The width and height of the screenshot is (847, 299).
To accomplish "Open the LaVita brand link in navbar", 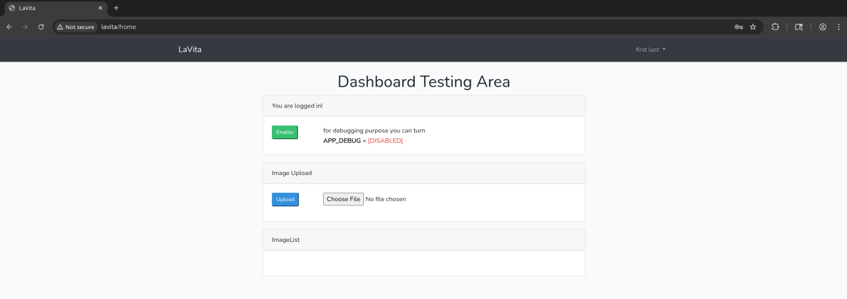I will 190,49.
